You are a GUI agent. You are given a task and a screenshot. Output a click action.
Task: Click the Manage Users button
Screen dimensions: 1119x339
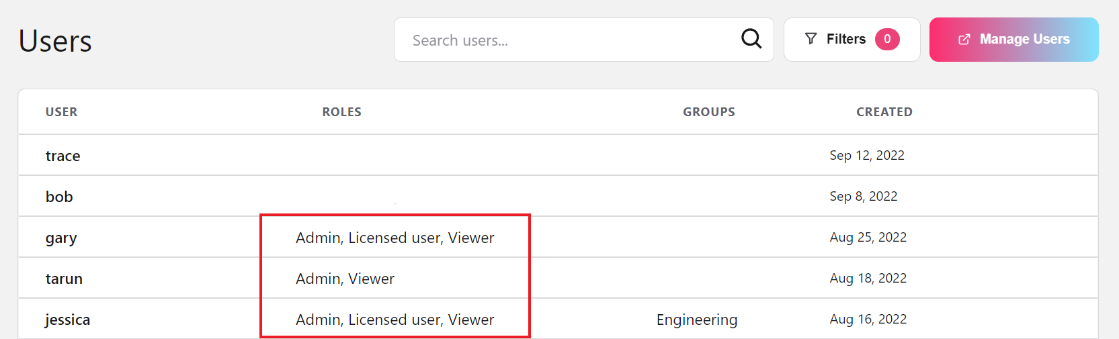point(1013,40)
